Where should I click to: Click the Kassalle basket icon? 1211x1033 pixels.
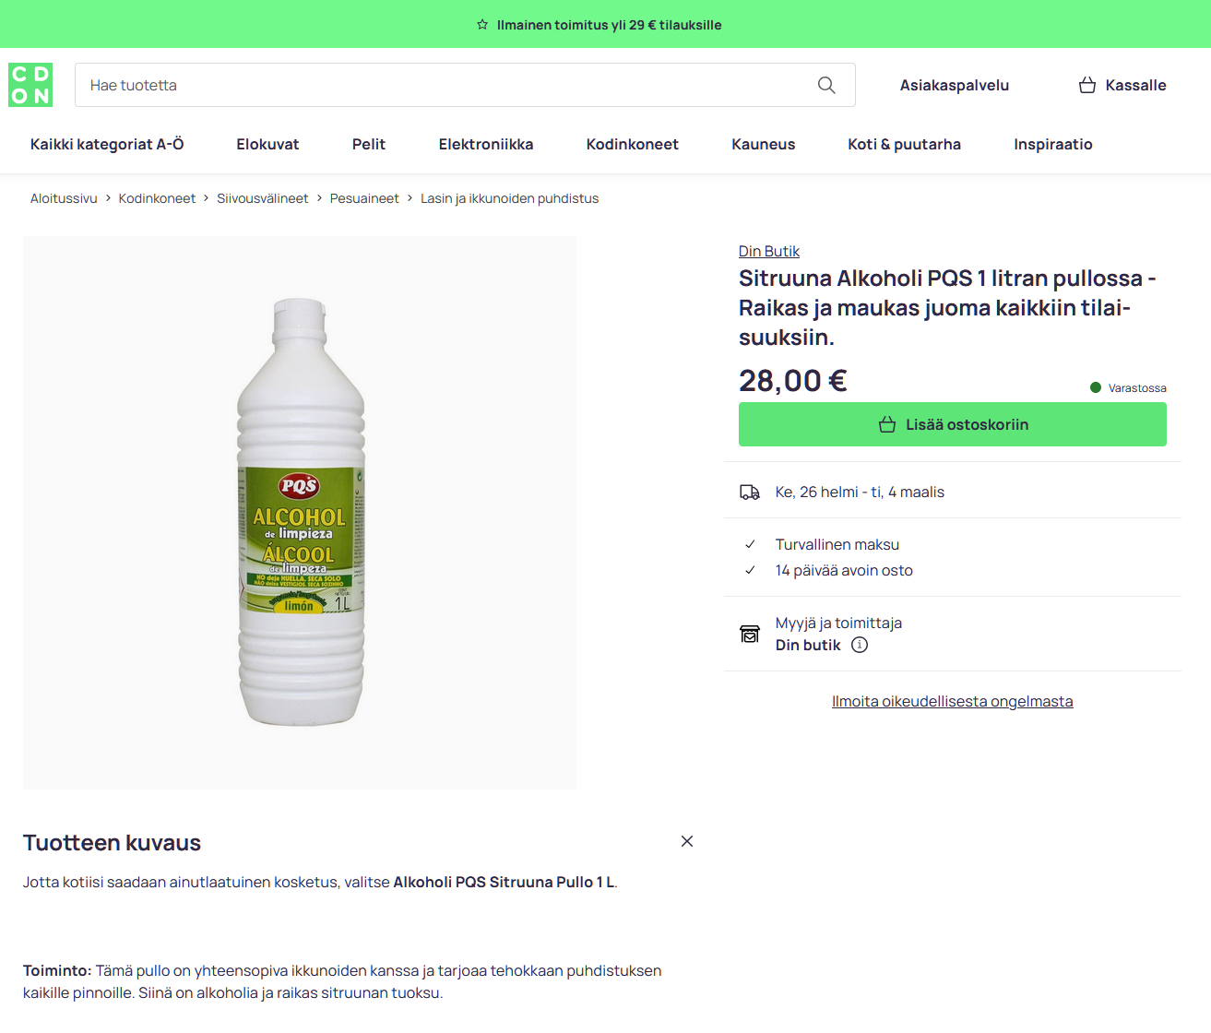click(1087, 85)
